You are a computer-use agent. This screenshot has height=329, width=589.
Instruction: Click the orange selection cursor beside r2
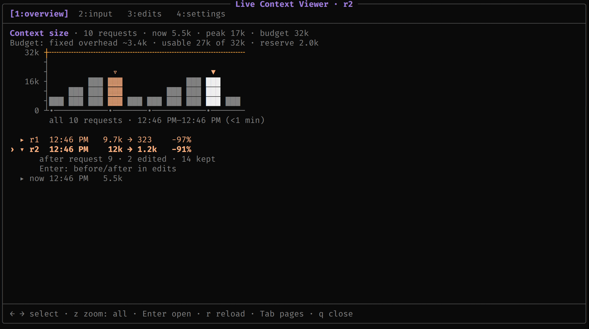pyautogui.click(x=12, y=149)
